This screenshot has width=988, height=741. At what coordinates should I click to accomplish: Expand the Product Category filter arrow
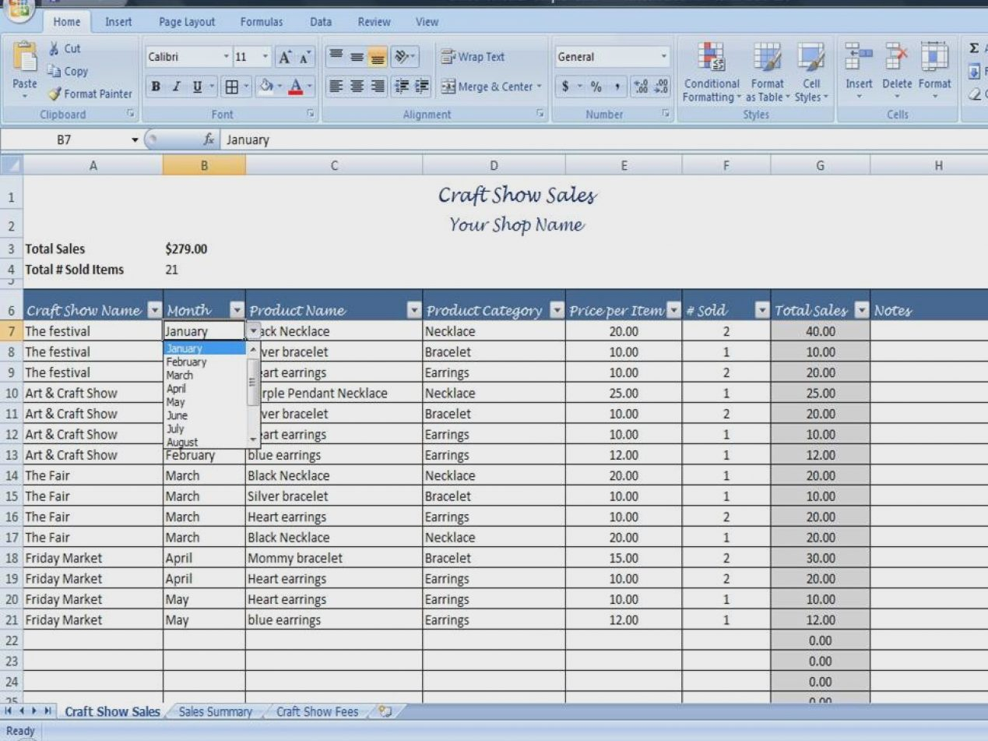(556, 310)
